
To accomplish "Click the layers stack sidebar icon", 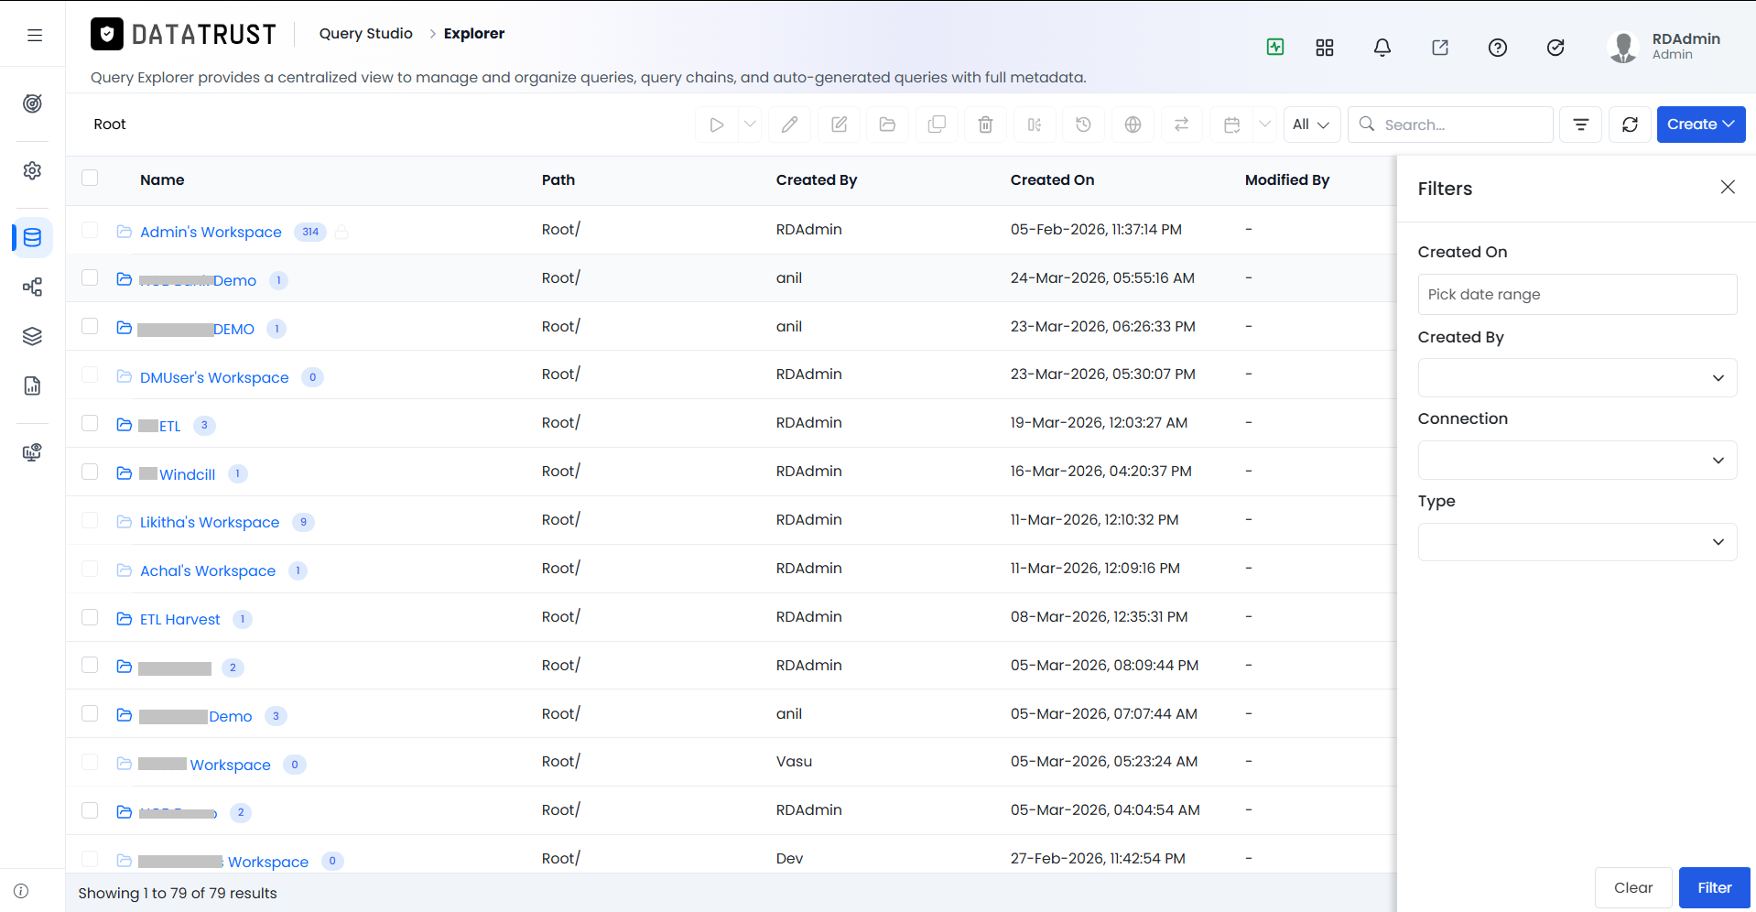I will pos(32,336).
